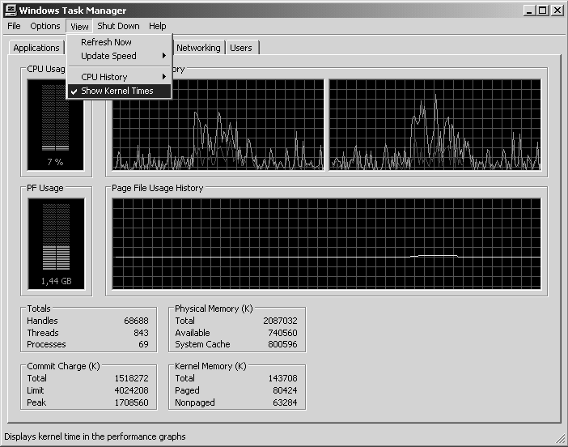The height and width of the screenshot is (447, 568).
Task: Click the Page File Usage History graph
Action: [326, 244]
